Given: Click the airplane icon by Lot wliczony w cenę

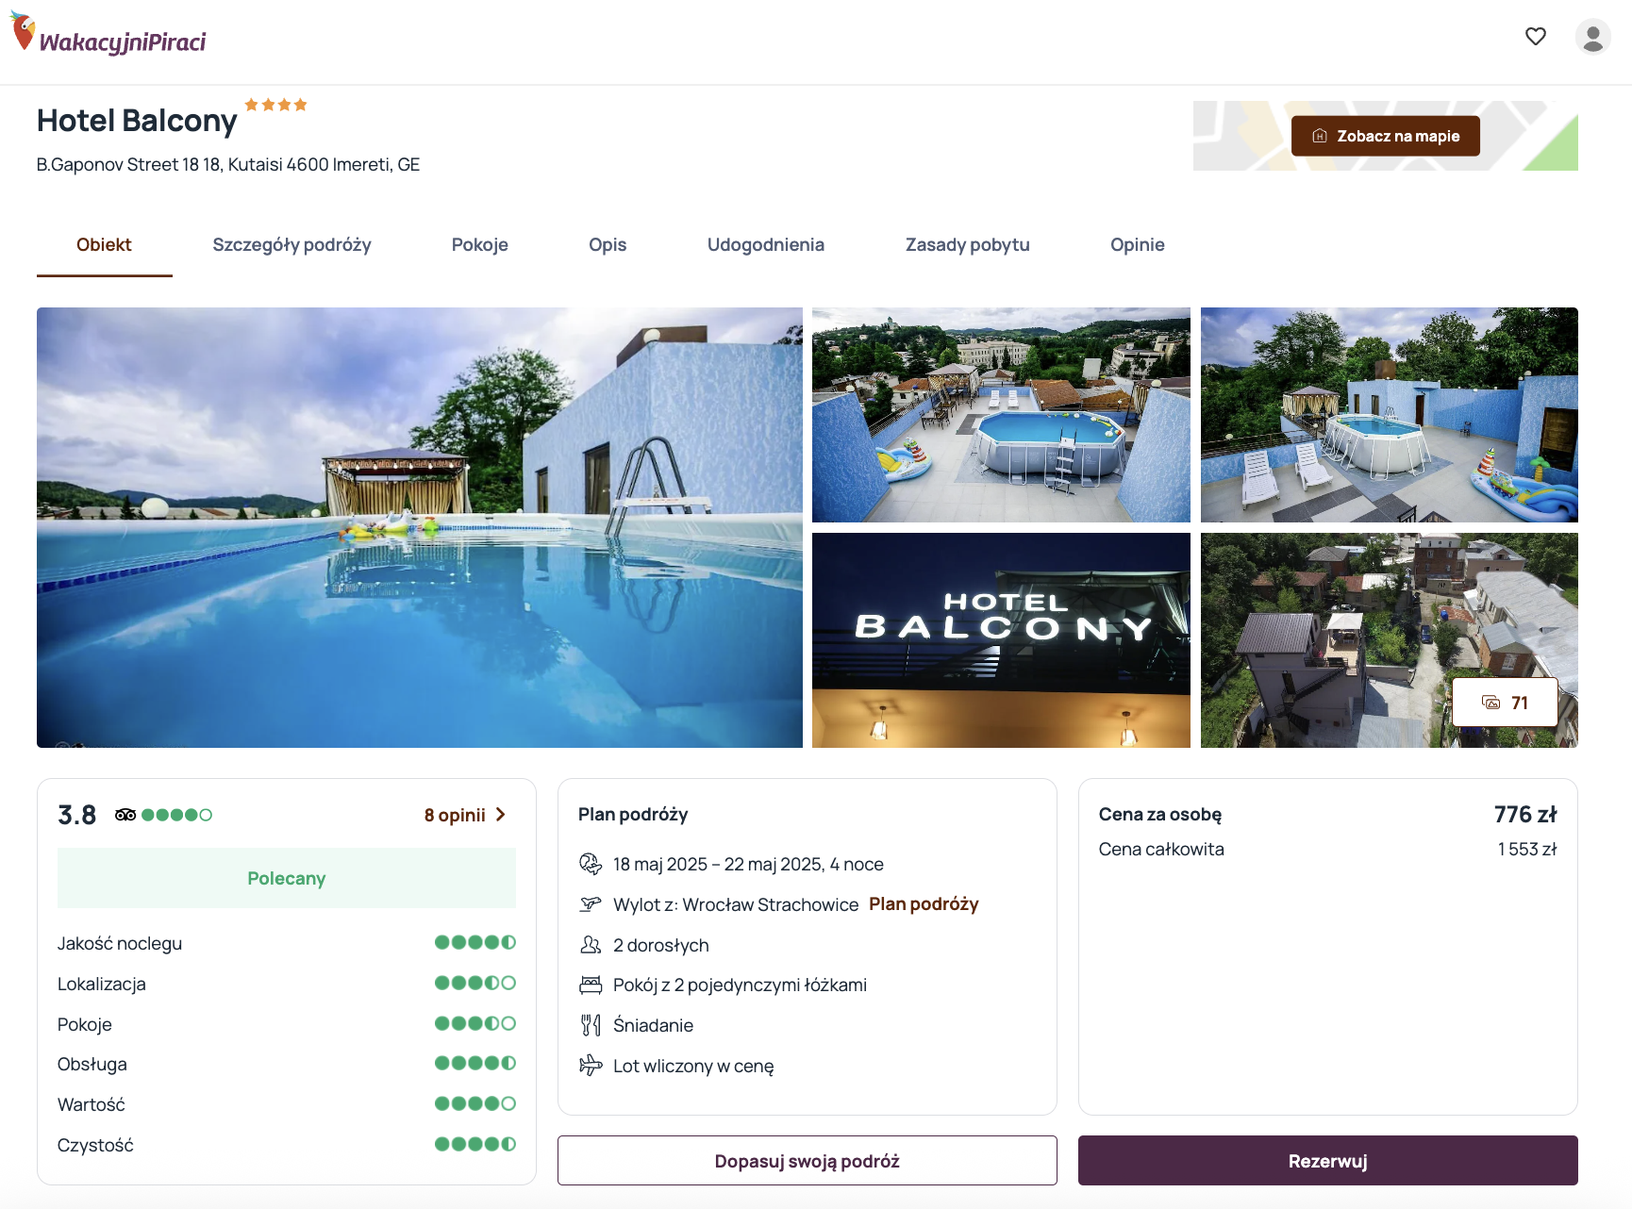Looking at the screenshot, I should [591, 1066].
